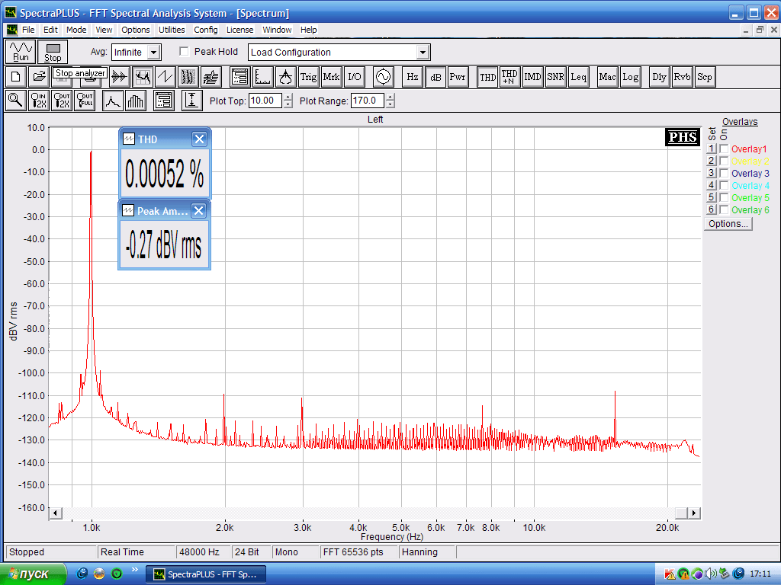Open the Mode menu
781x585 pixels.
[x=76, y=30]
